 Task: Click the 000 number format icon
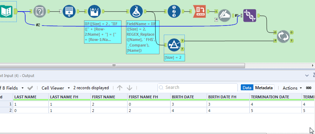(x=309, y=88)
